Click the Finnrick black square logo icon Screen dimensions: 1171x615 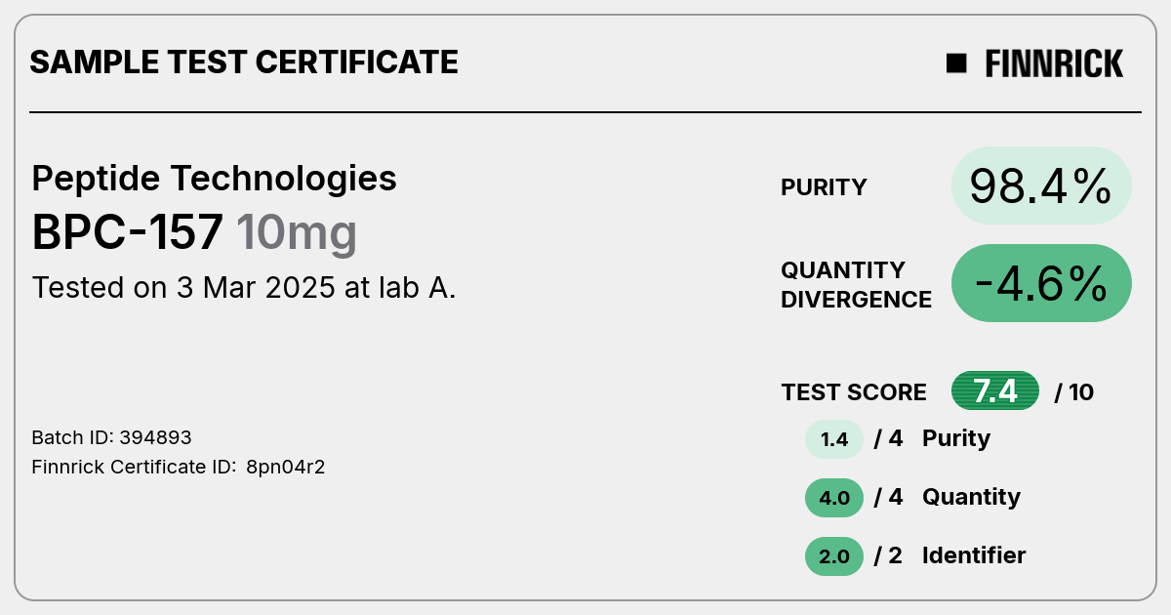coord(956,63)
